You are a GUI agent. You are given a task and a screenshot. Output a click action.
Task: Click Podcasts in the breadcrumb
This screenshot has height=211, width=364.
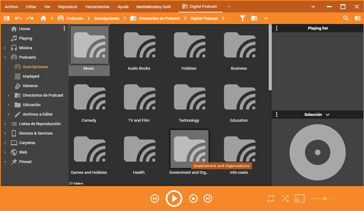(74, 18)
